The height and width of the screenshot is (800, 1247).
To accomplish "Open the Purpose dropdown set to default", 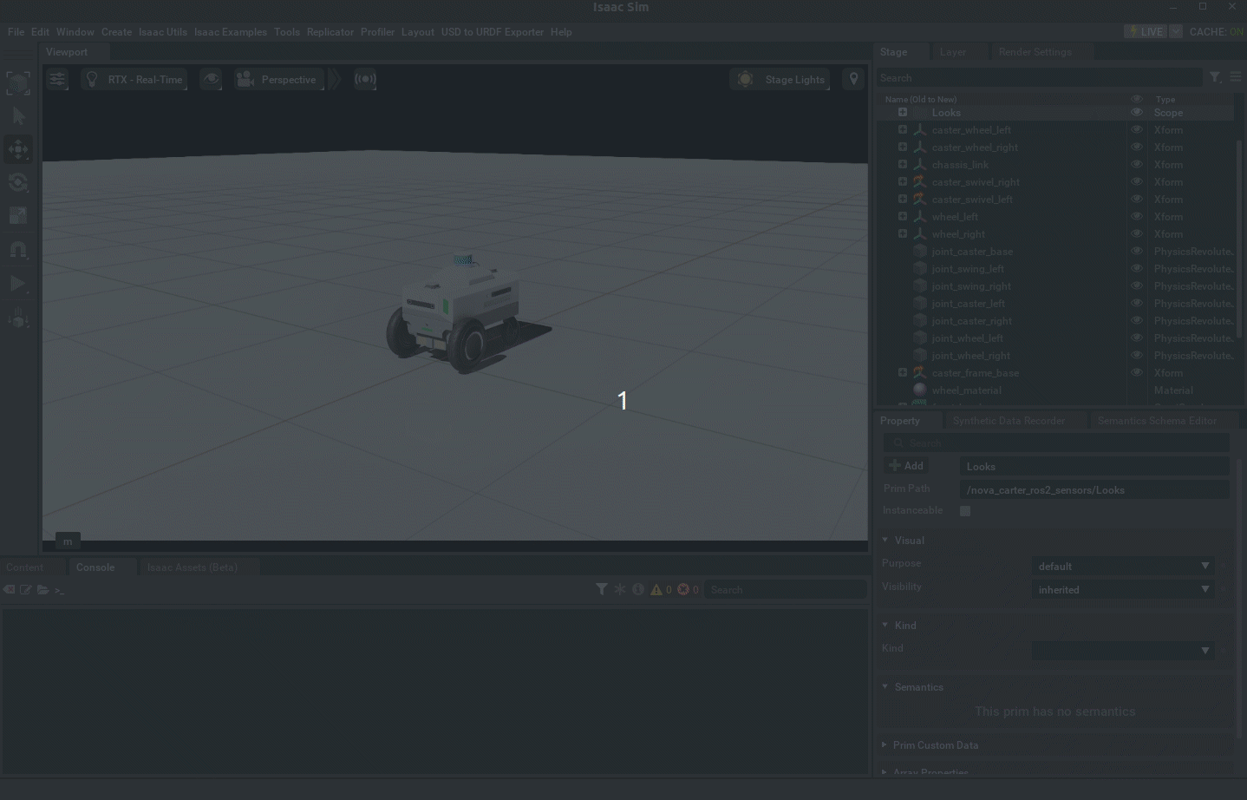I will [x=1122, y=566].
